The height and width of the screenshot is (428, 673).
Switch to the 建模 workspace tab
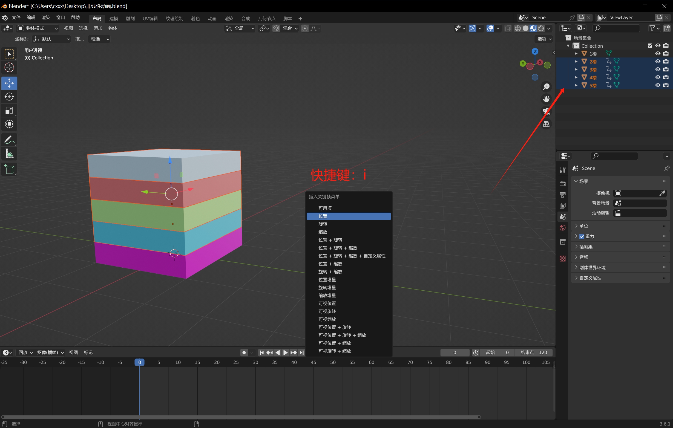point(113,18)
